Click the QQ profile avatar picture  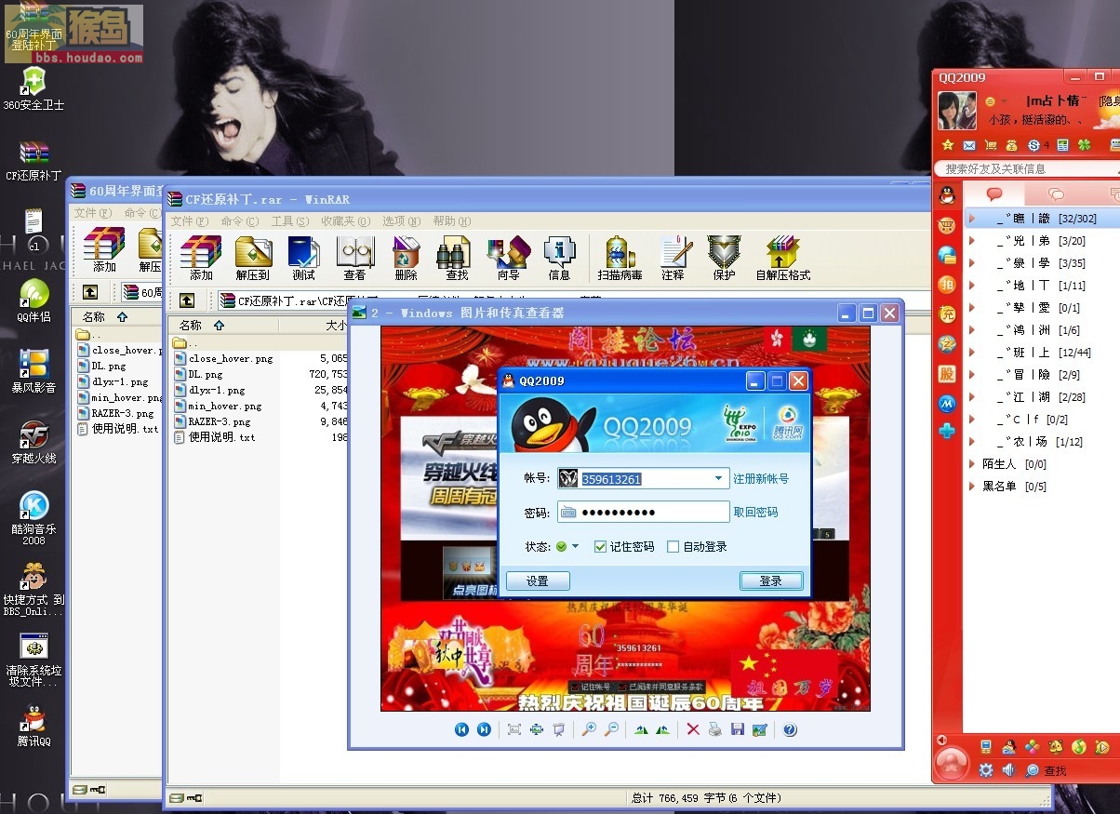click(956, 112)
